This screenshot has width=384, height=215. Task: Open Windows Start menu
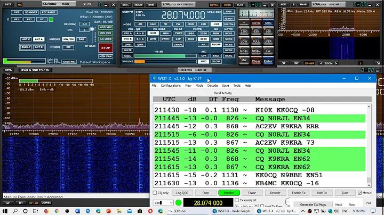pos(5,211)
